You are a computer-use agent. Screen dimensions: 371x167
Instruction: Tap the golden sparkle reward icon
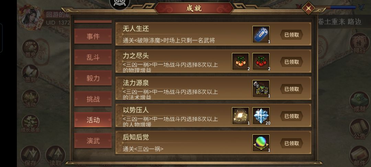point(240,116)
